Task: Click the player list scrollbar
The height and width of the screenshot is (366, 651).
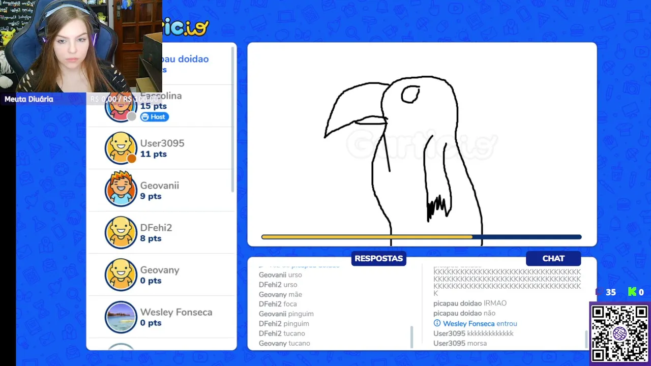Action: (x=233, y=119)
